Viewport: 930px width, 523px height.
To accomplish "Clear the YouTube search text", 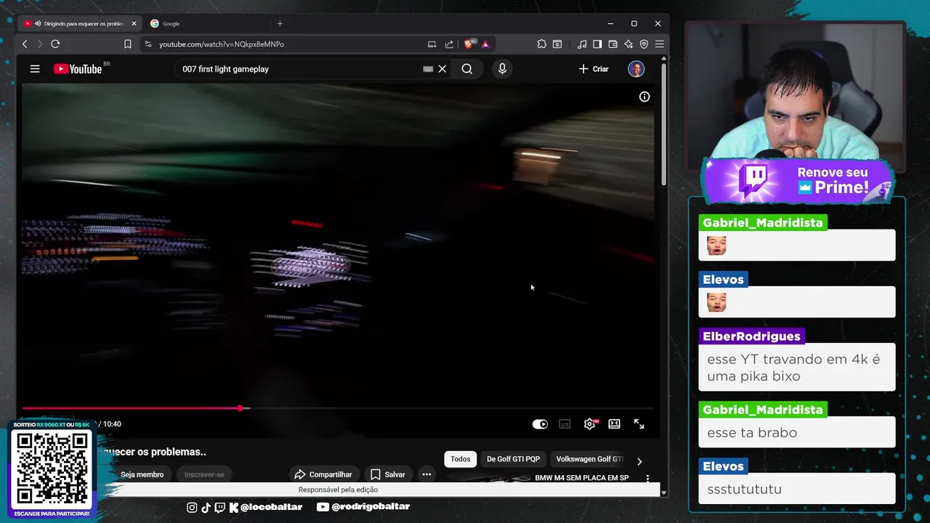I will pos(442,69).
